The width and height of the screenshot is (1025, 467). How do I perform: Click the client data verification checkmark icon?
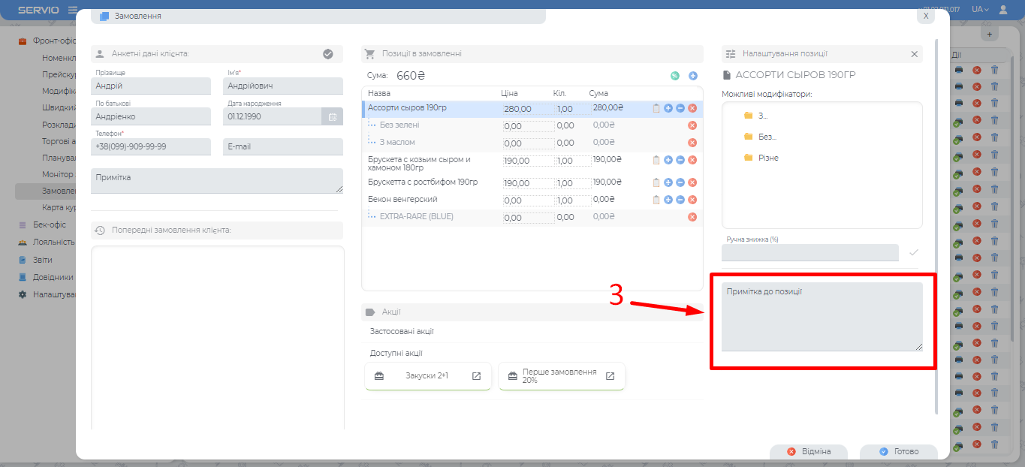click(x=327, y=54)
